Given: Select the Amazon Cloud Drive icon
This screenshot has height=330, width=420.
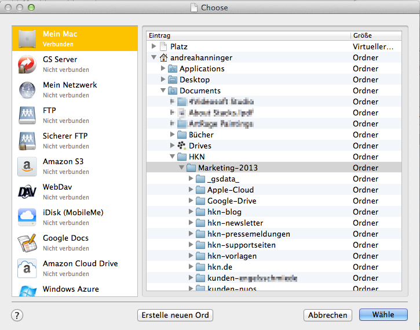Looking at the screenshot, I should [x=27, y=268].
